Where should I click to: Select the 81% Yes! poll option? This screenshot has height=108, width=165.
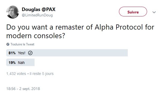tap(67, 53)
